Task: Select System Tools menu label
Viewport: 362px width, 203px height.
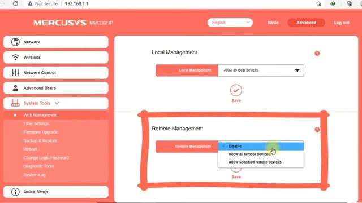Action: click(37, 103)
